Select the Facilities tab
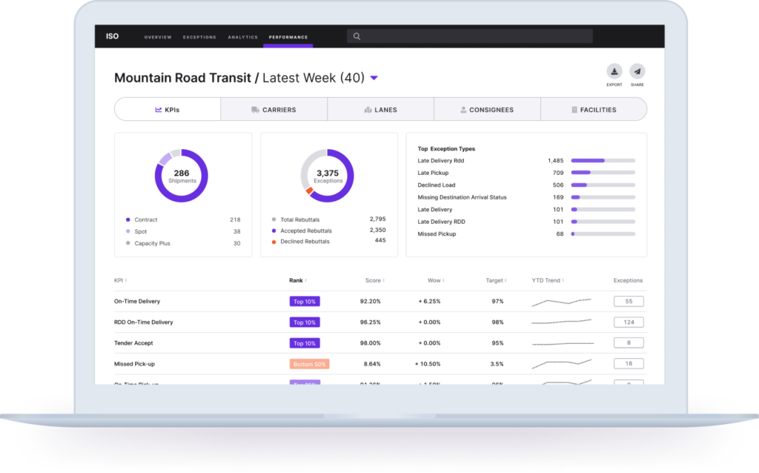Image resolution: width=759 pixels, height=473 pixels. (x=594, y=110)
